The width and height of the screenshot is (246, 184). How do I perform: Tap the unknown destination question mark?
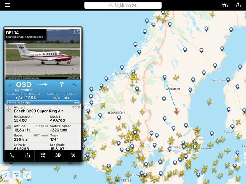(x=61, y=85)
